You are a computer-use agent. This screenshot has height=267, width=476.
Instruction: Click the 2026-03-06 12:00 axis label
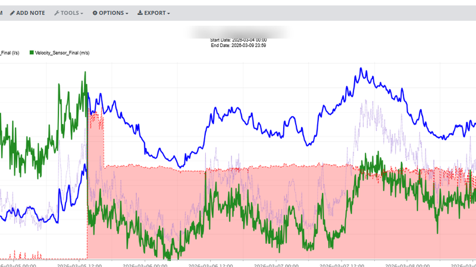211,265
